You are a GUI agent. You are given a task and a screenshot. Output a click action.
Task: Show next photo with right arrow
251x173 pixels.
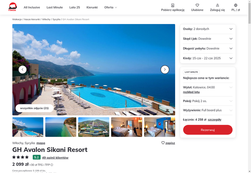coord(165,69)
